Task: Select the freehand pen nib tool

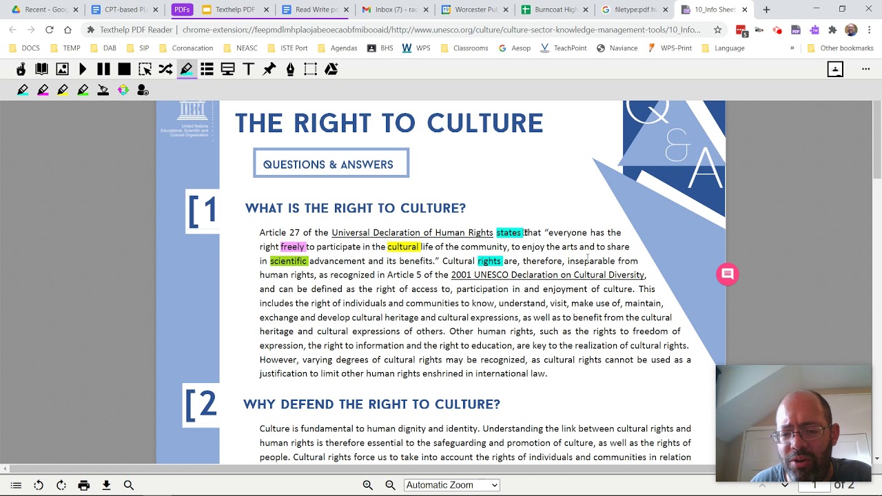Action: pyautogui.click(x=290, y=69)
